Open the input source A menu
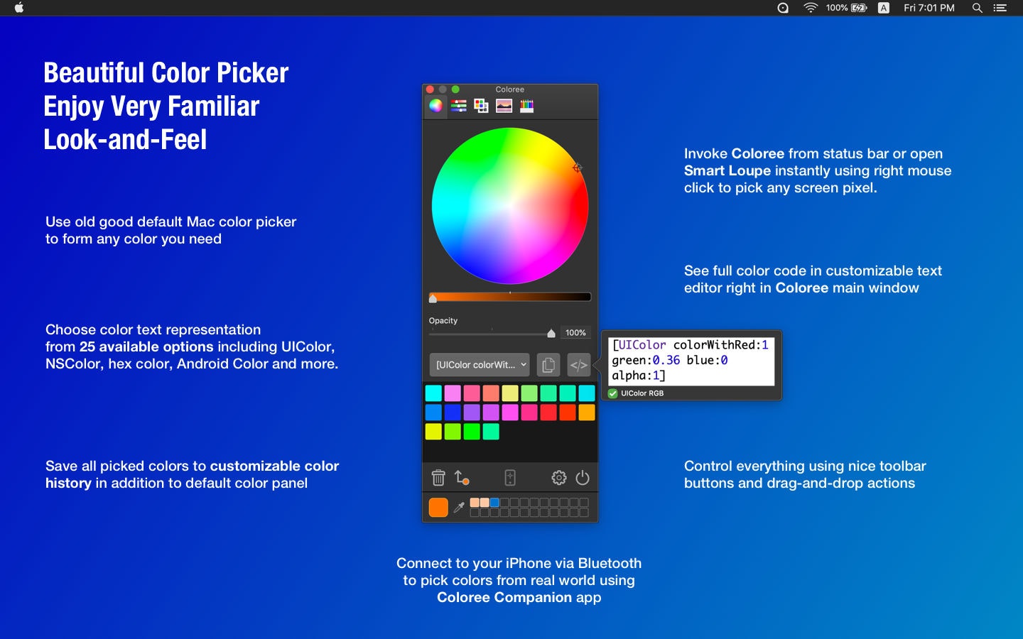This screenshot has height=639, width=1023. 884,8
